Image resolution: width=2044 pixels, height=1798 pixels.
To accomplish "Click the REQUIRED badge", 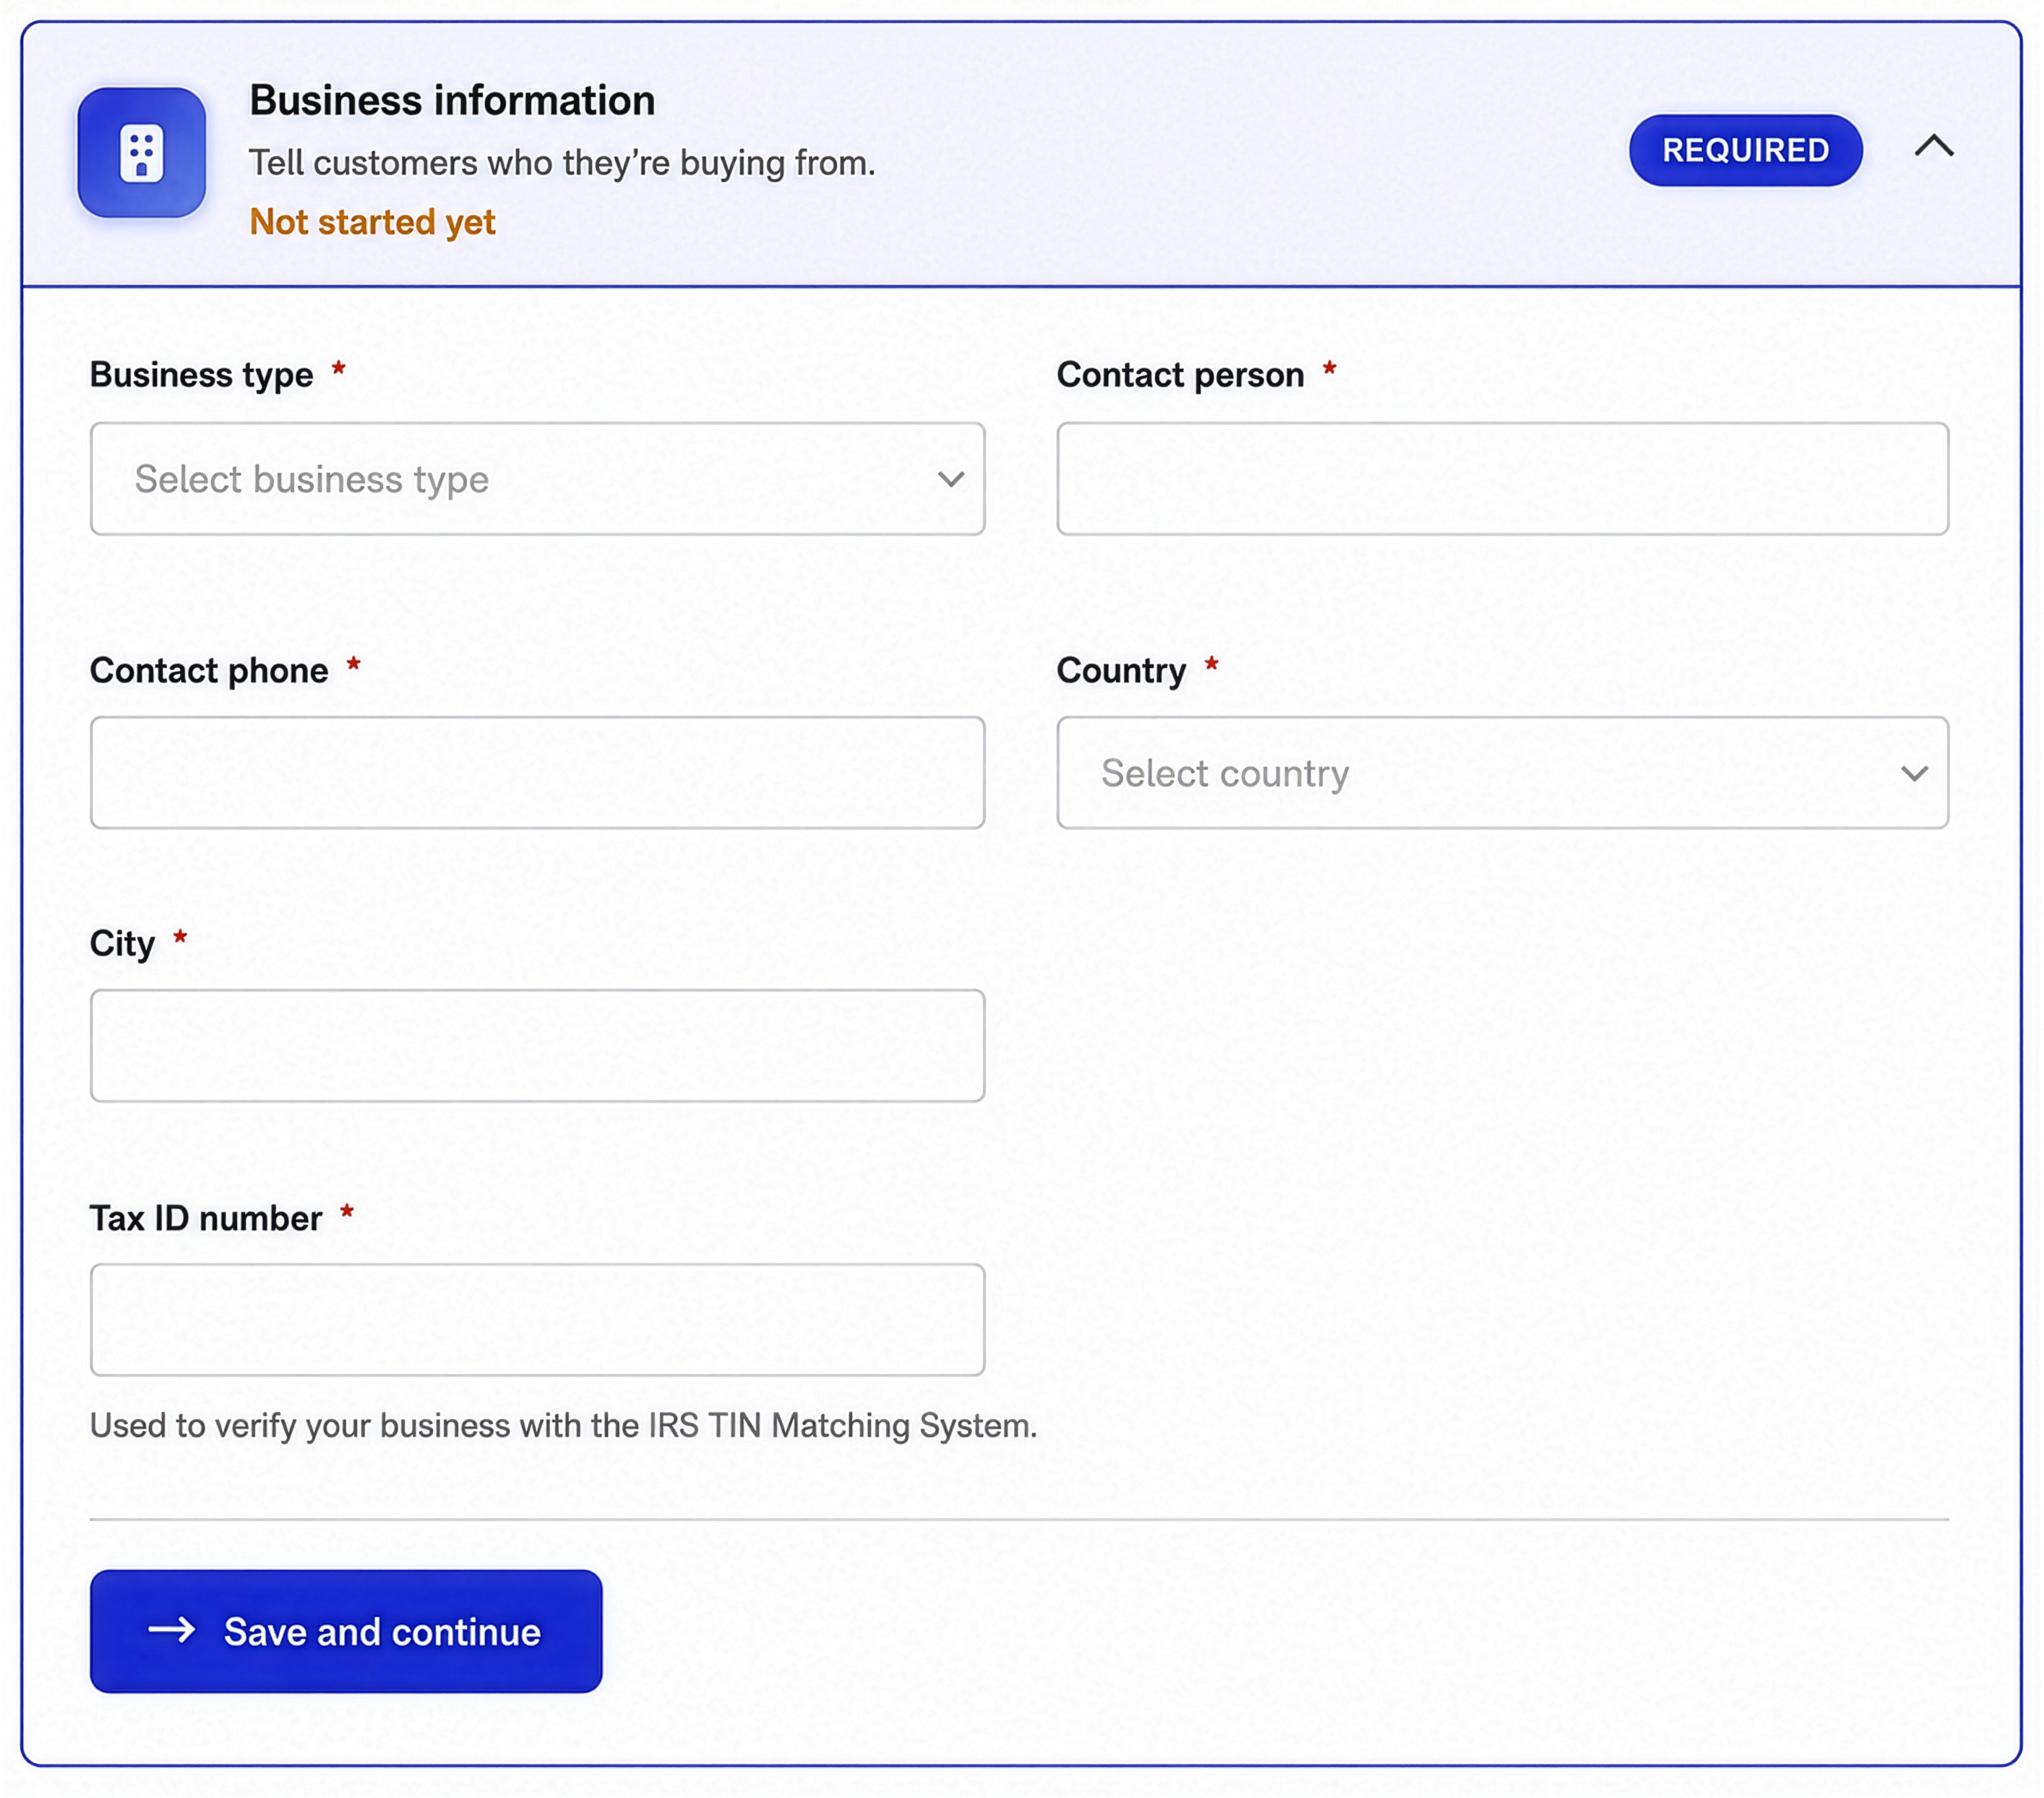I will tap(1745, 150).
